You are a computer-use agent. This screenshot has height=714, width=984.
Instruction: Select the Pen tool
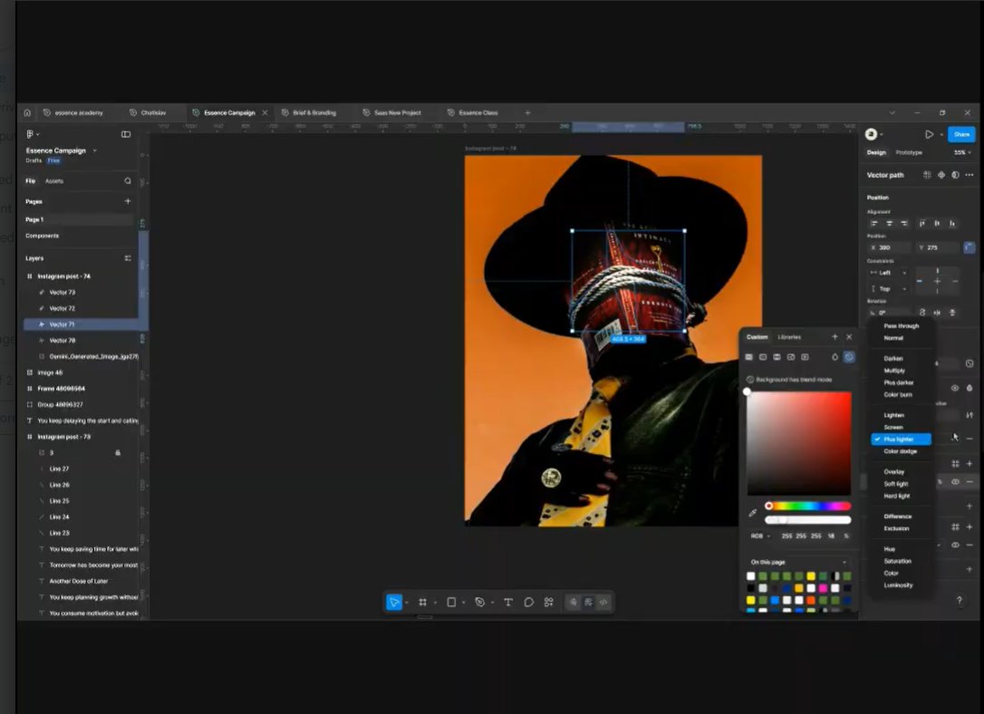480,603
